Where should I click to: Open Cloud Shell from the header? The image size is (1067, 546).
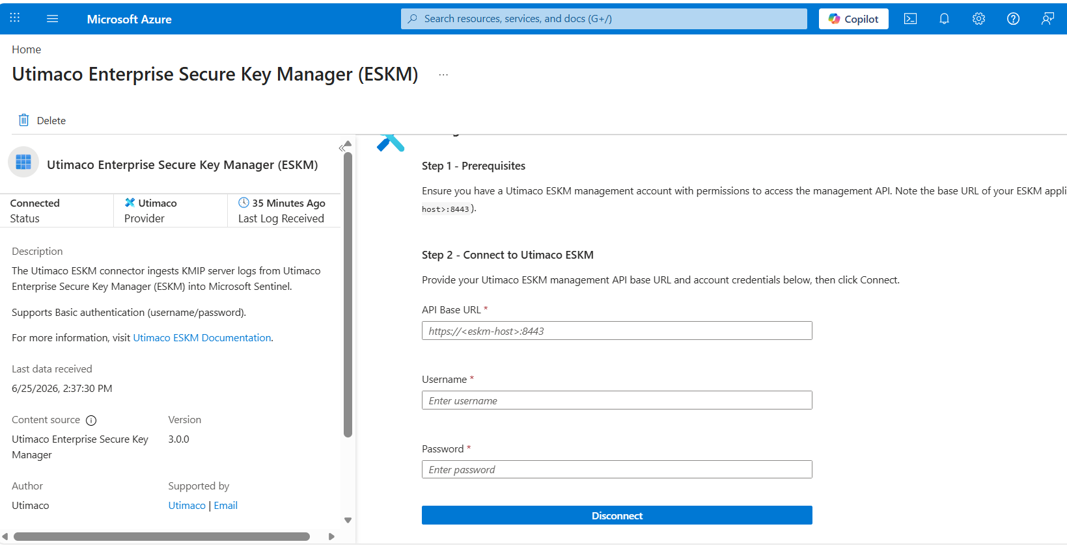(x=910, y=19)
